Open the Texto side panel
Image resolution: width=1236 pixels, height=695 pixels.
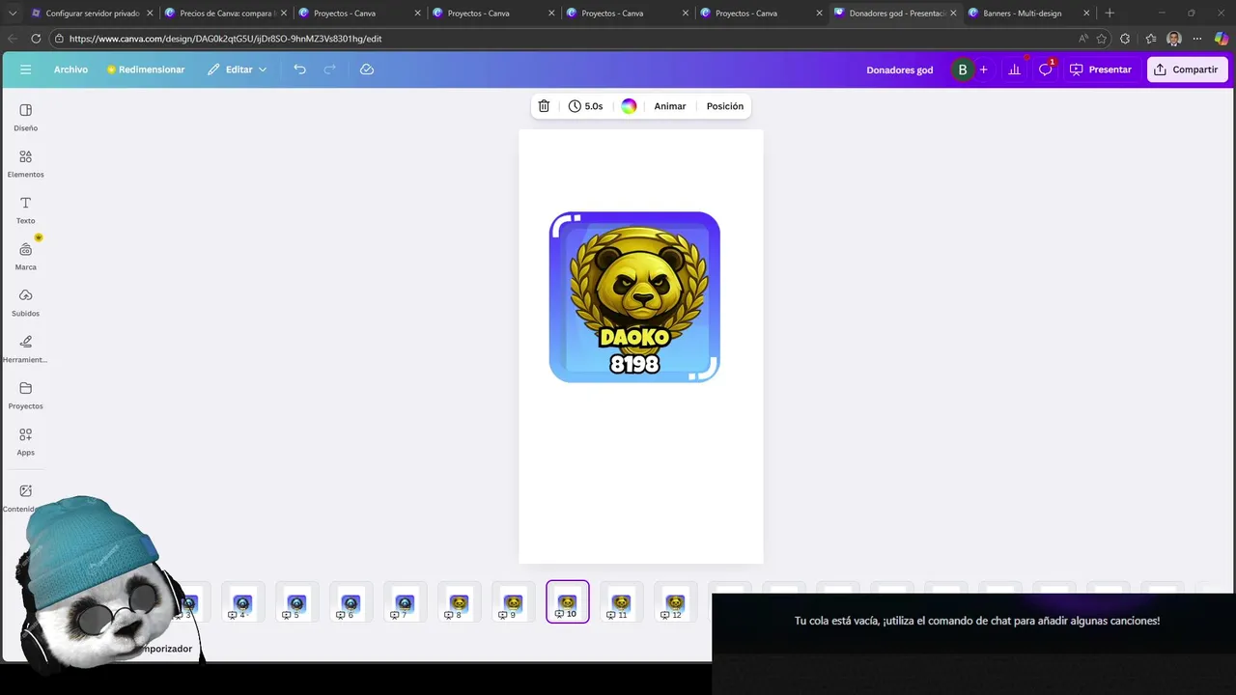[x=26, y=210]
